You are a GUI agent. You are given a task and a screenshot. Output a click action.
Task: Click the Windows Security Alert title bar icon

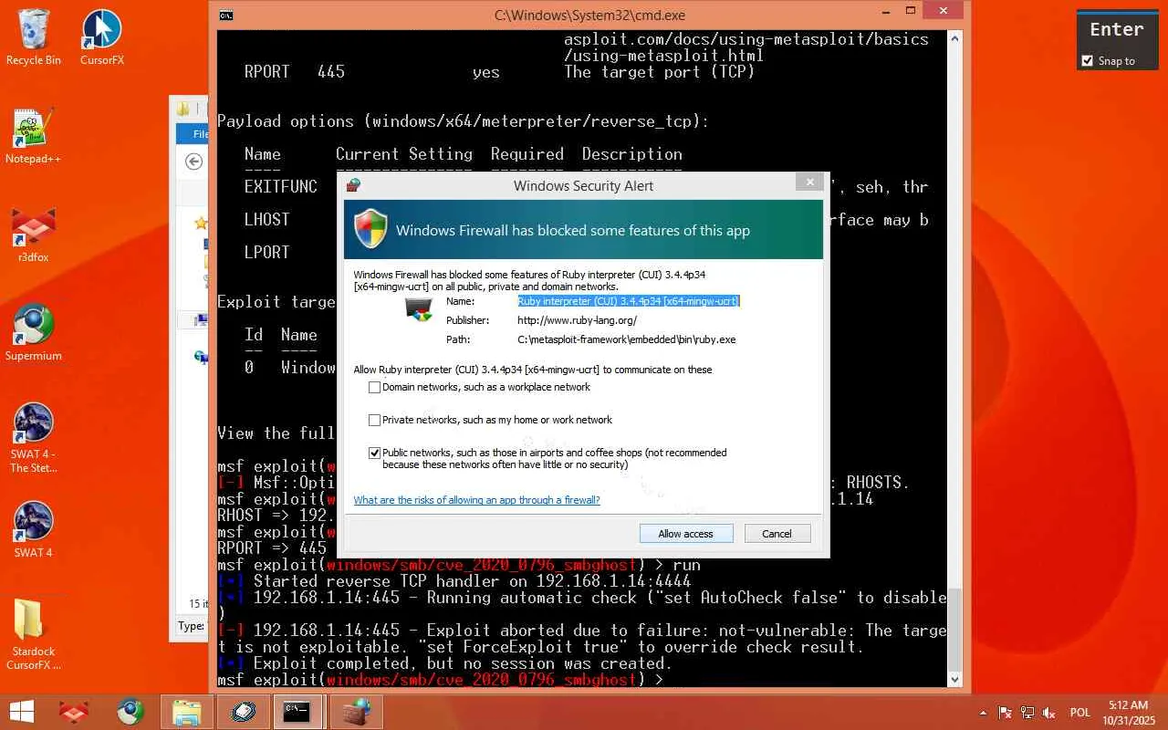click(x=353, y=185)
